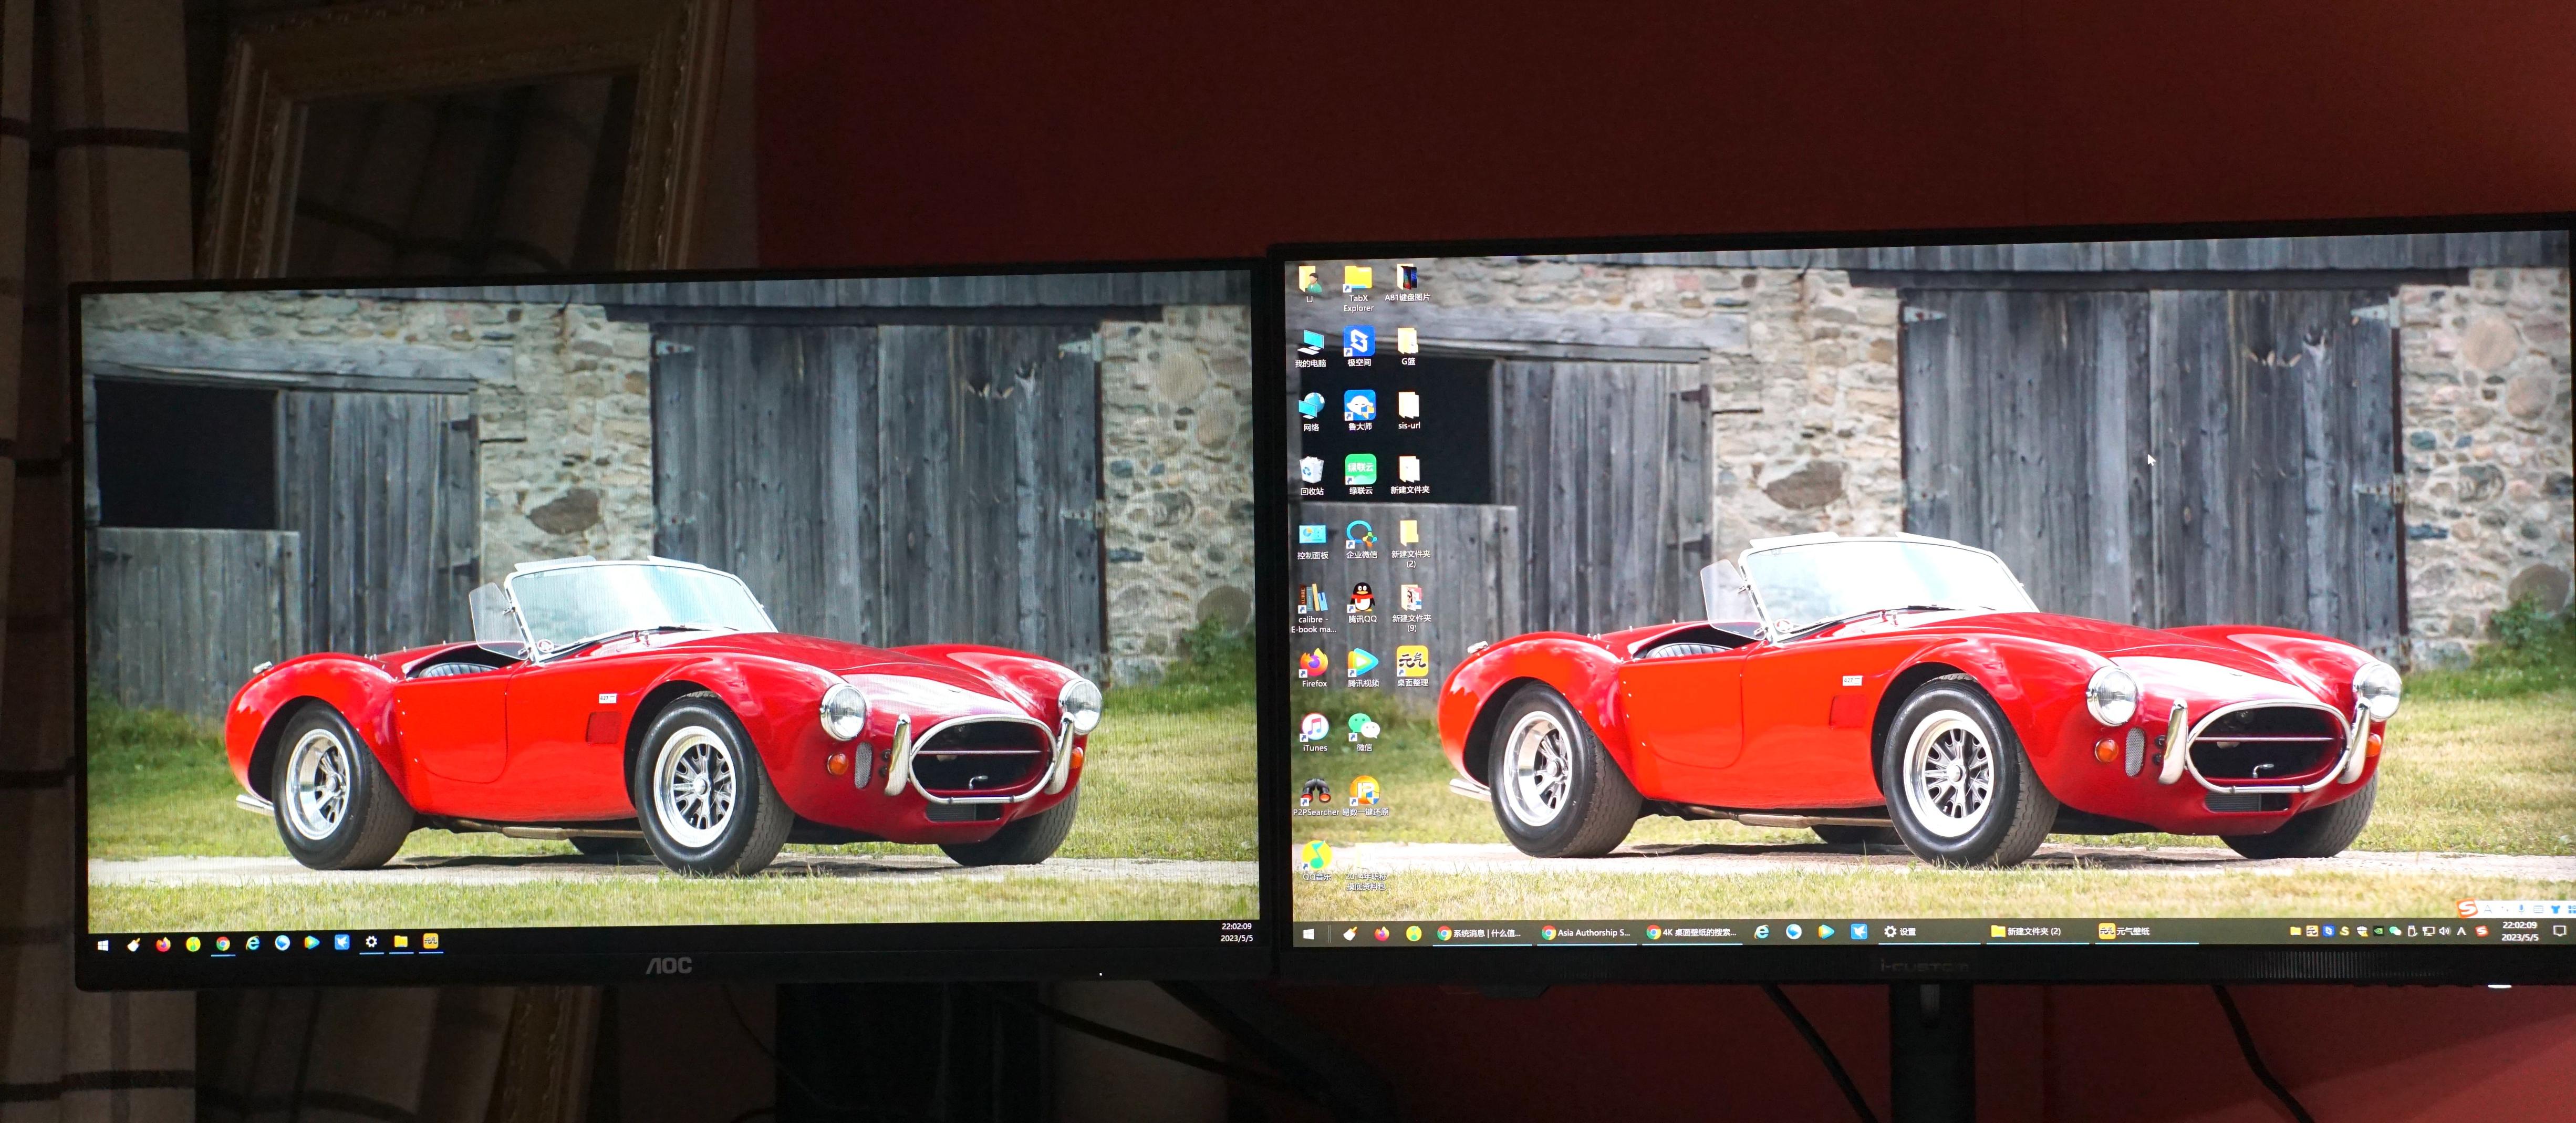Open the right monitor's Windows Start button

(1308, 934)
